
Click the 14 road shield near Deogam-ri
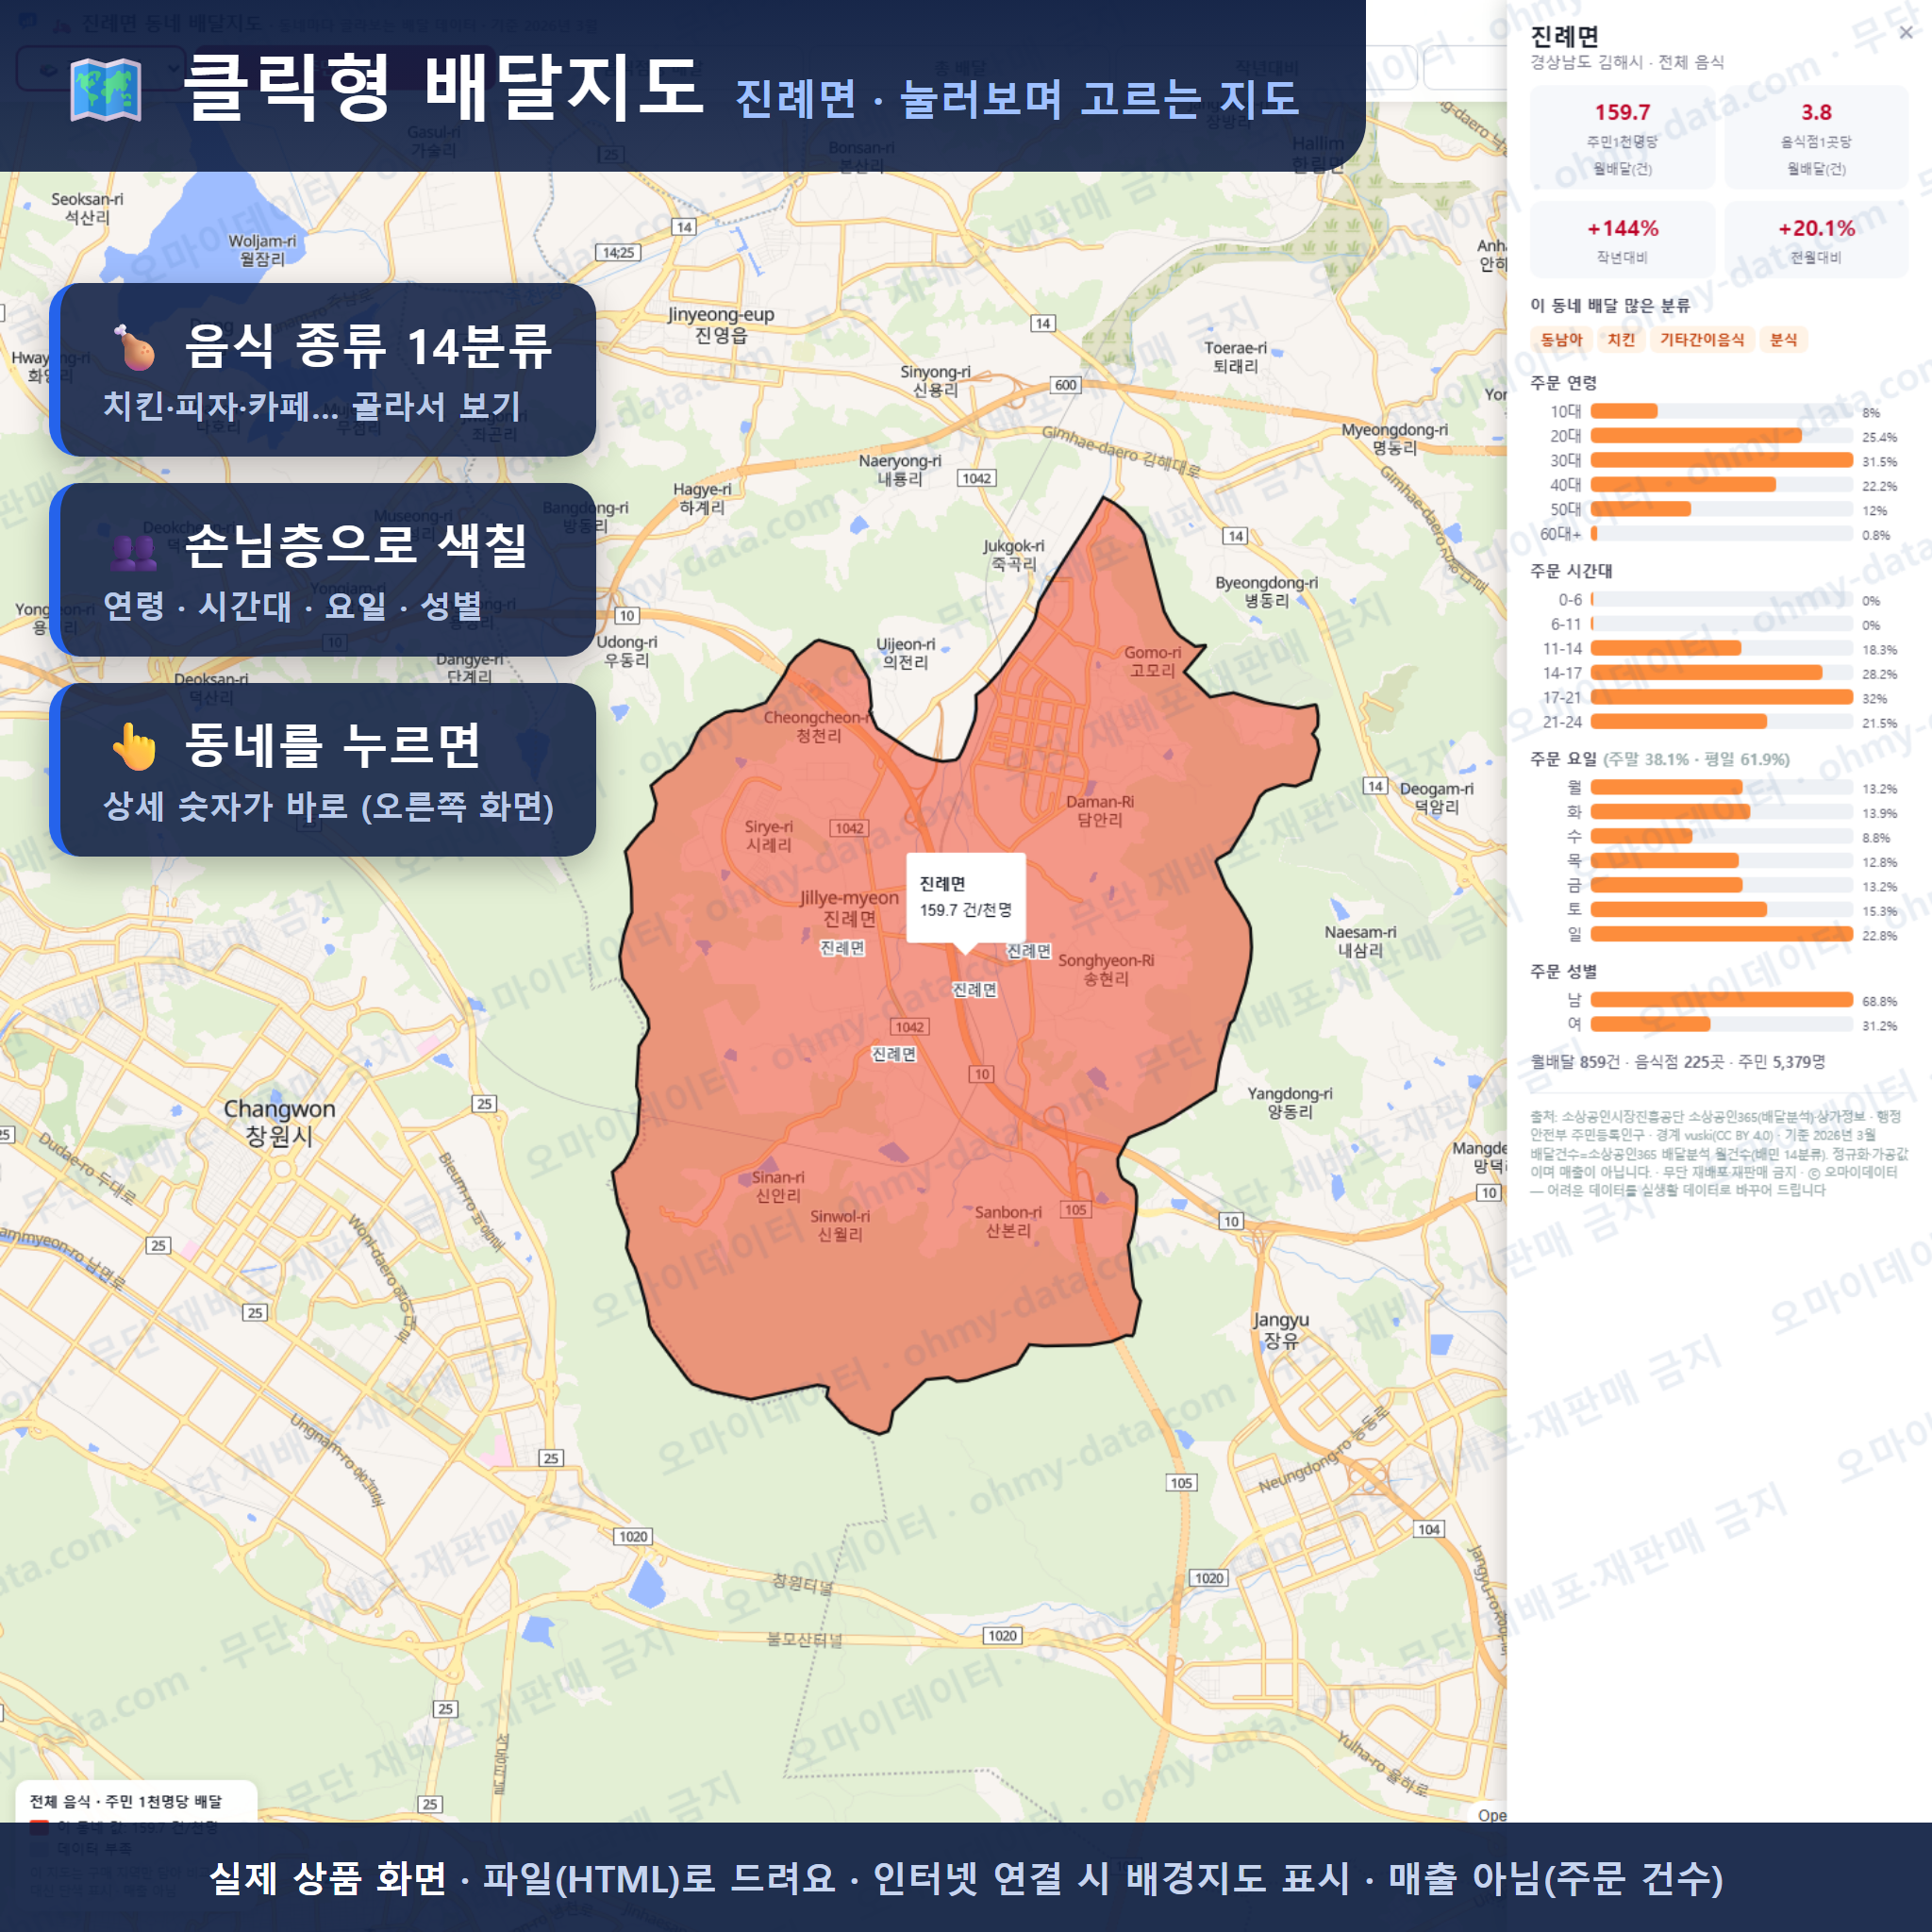(1376, 786)
